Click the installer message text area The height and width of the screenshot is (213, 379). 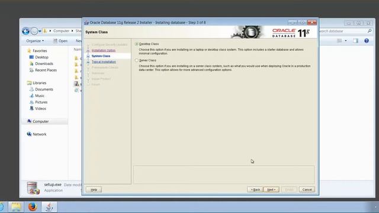224,175
